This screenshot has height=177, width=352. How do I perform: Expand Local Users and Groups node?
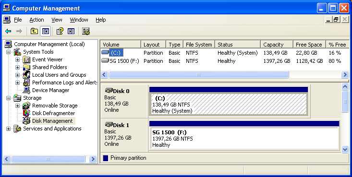[x=17, y=75]
